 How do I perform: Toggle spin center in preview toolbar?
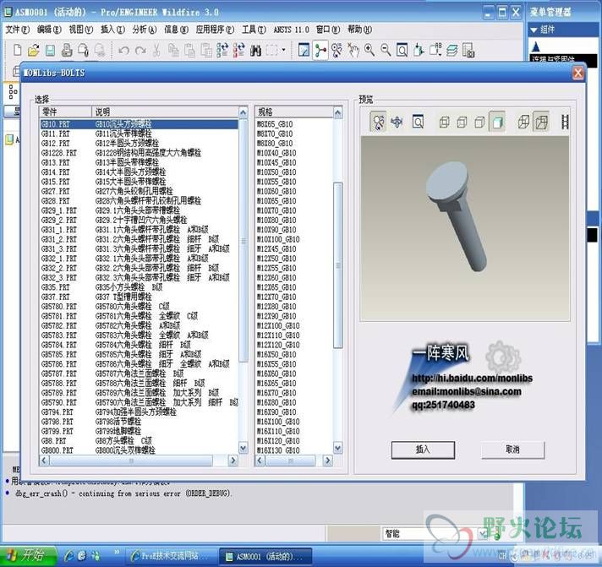coord(378,123)
